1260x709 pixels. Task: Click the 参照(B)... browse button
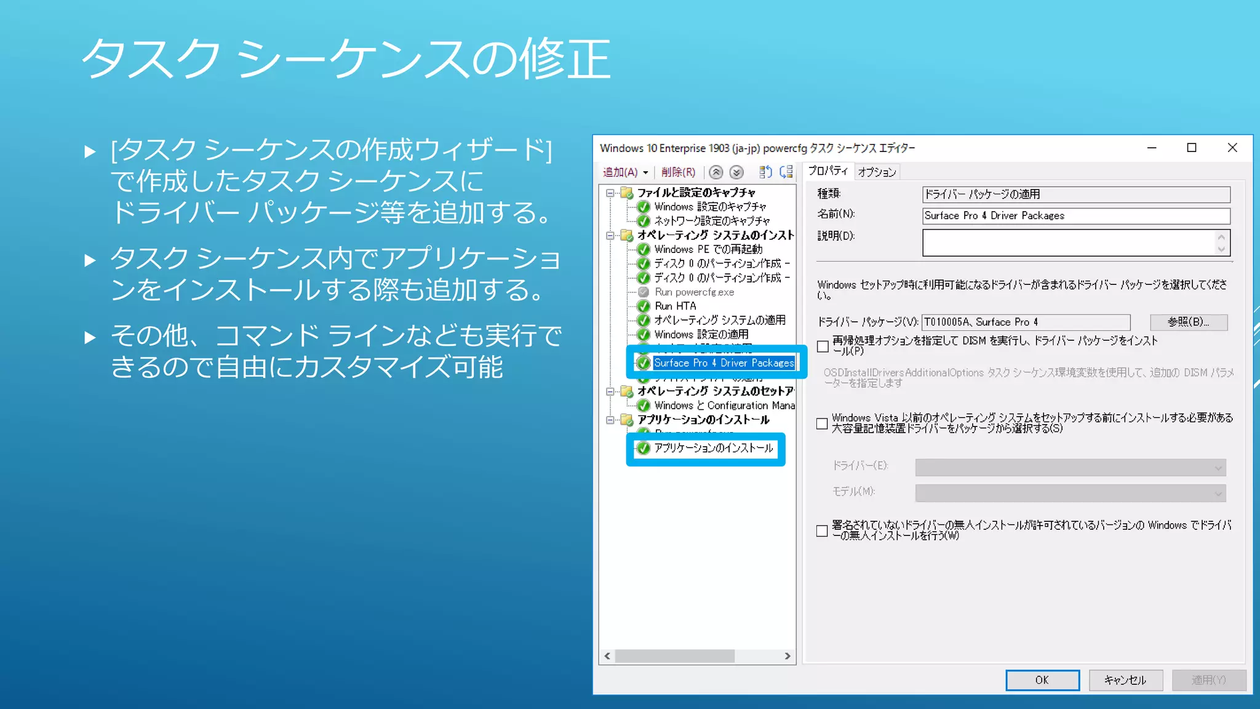(x=1188, y=322)
